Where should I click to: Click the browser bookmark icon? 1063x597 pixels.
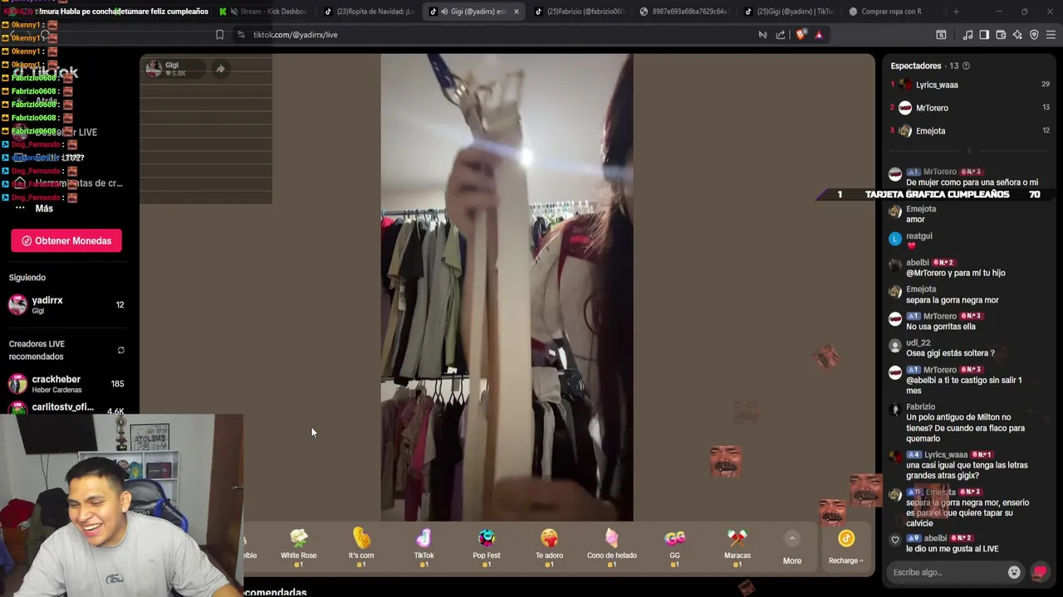(x=219, y=35)
